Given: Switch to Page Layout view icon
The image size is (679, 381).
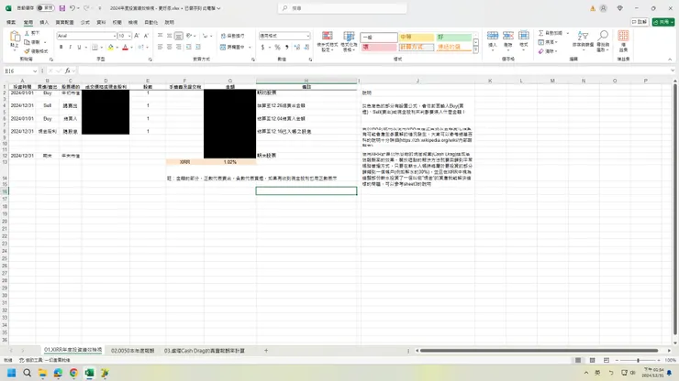Looking at the screenshot, I should (592, 360).
